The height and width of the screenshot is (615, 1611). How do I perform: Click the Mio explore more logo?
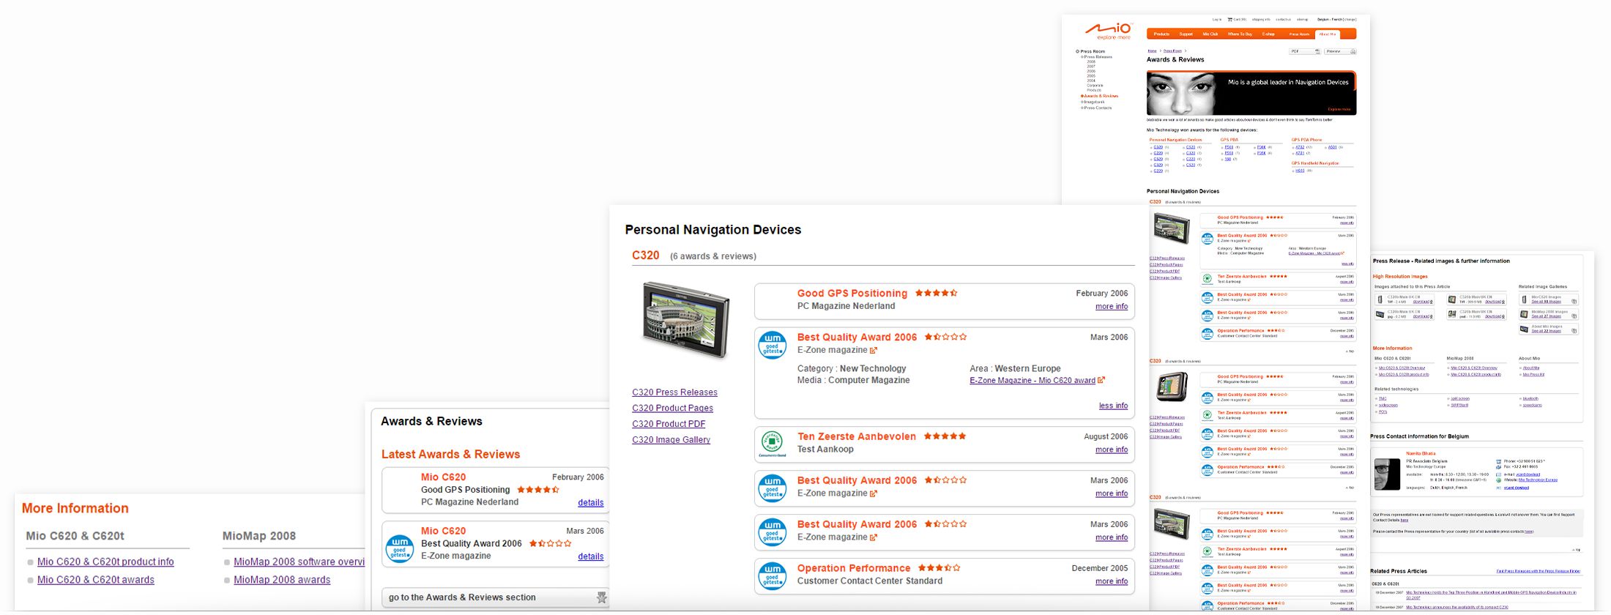tap(1109, 31)
